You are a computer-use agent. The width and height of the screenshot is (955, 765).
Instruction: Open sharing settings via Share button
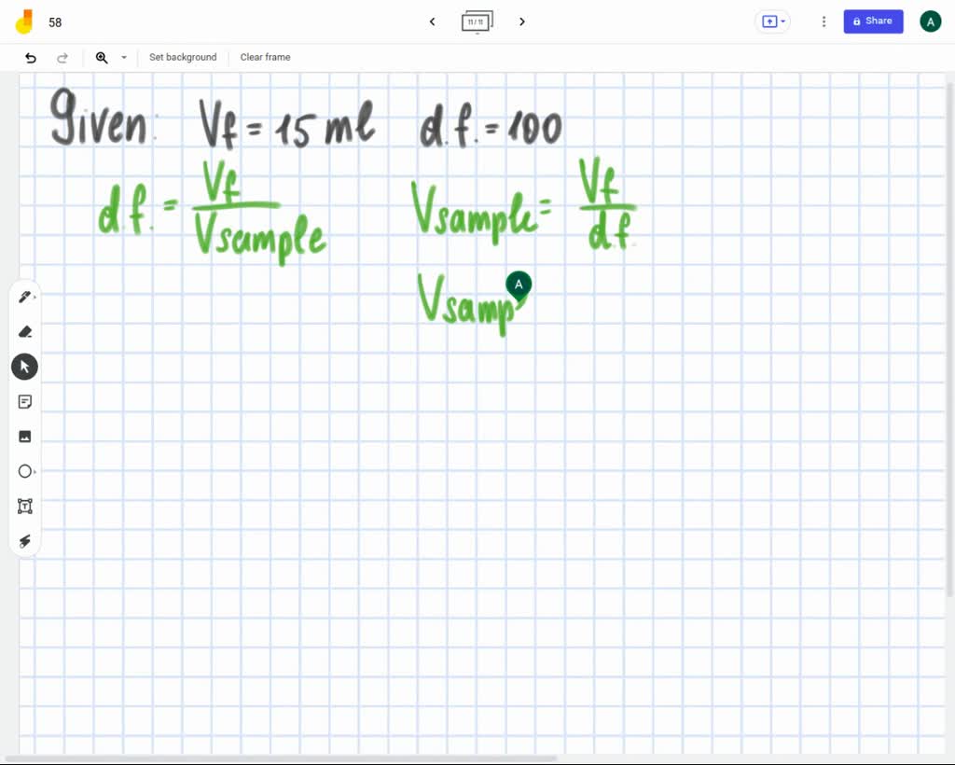pos(873,21)
